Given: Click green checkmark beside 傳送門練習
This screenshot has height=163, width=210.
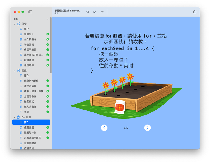Looking at the screenshot, I should [x=48, y=50].
